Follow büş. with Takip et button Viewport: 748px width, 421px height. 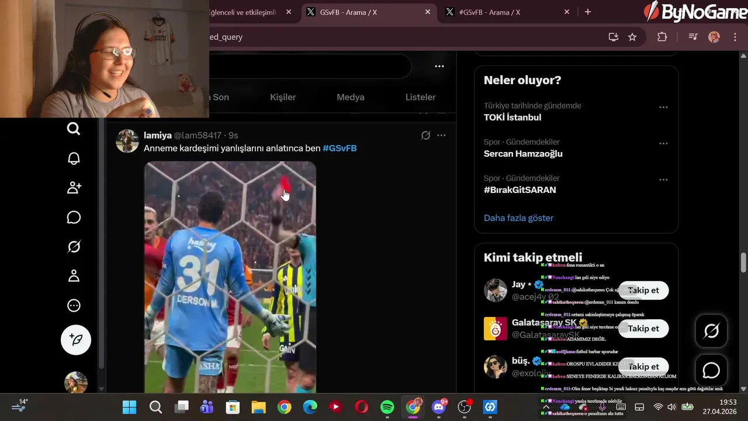pyautogui.click(x=643, y=367)
